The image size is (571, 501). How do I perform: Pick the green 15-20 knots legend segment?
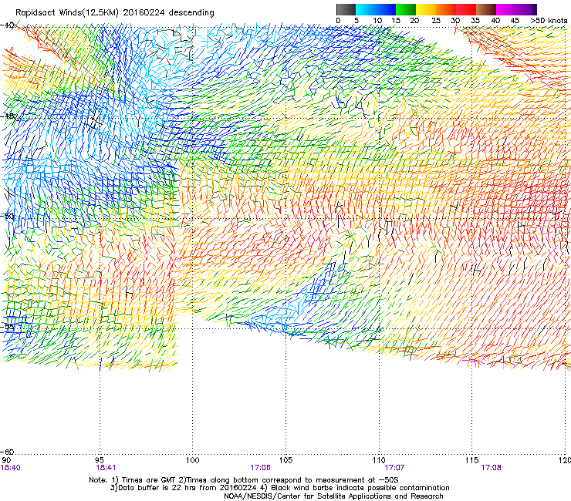tap(406, 9)
